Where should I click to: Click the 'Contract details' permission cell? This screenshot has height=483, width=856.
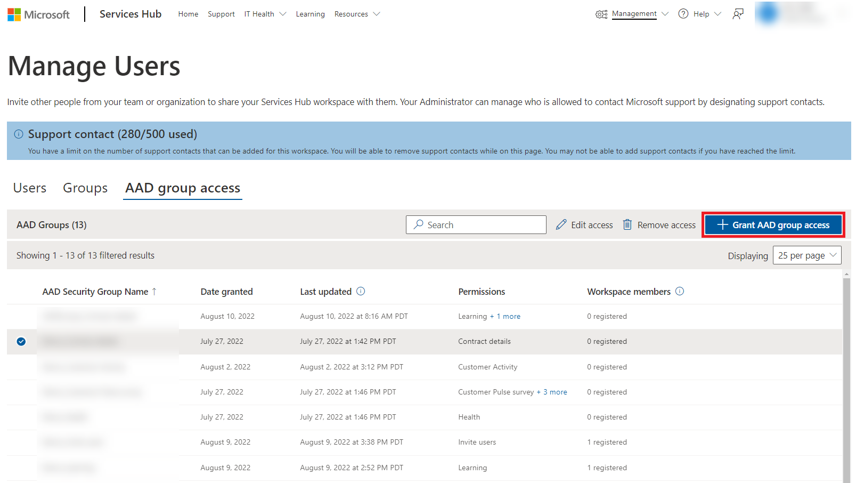(484, 341)
